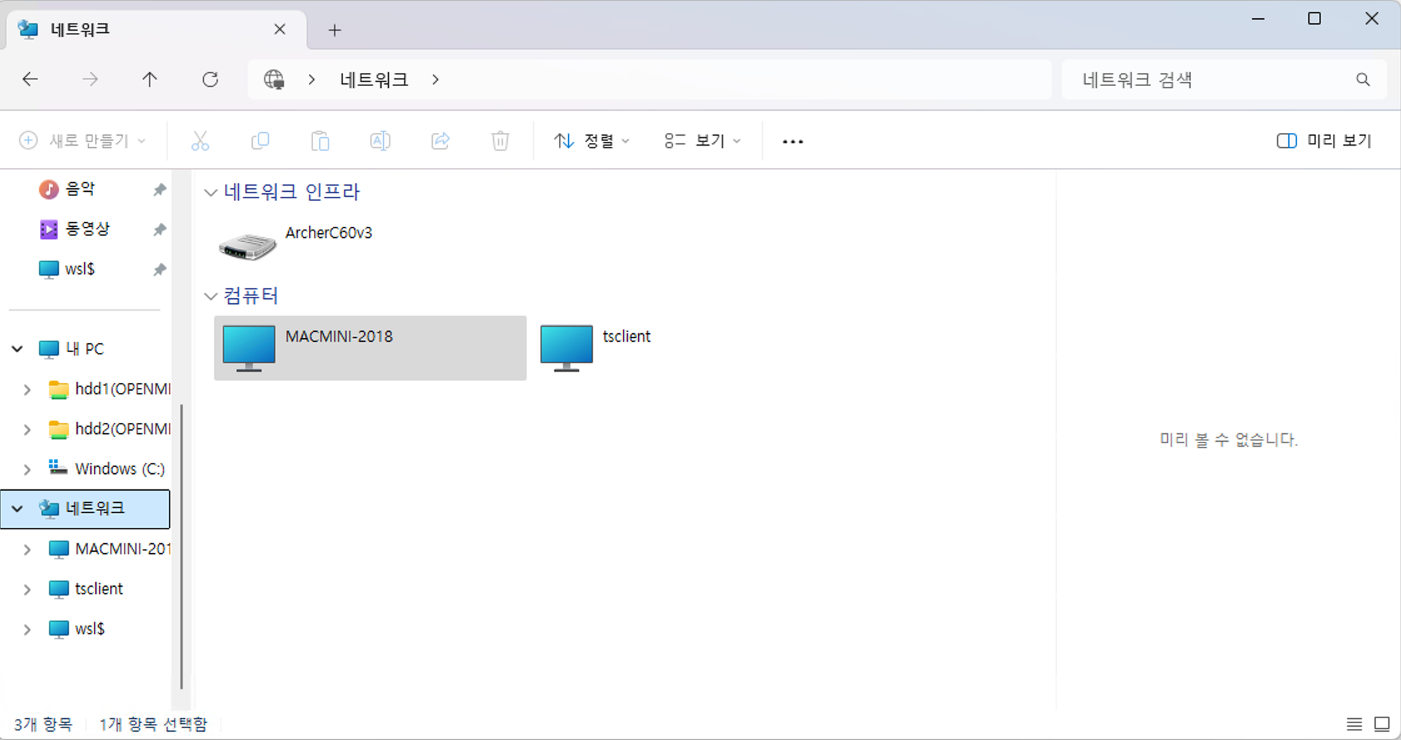The width and height of the screenshot is (1401, 740).
Task: Add a new tab
Action: point(335,30)
